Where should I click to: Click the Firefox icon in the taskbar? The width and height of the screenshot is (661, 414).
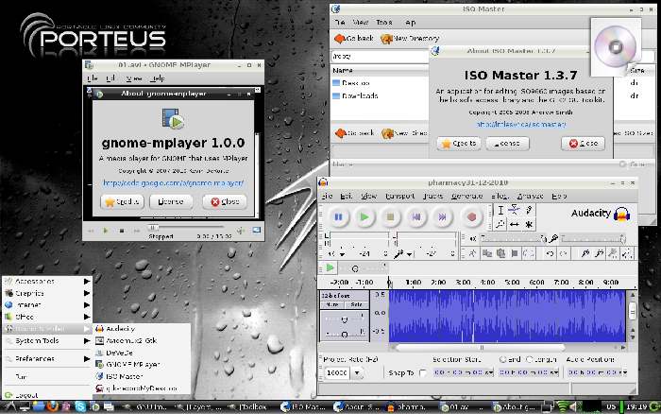coord(53,406)
